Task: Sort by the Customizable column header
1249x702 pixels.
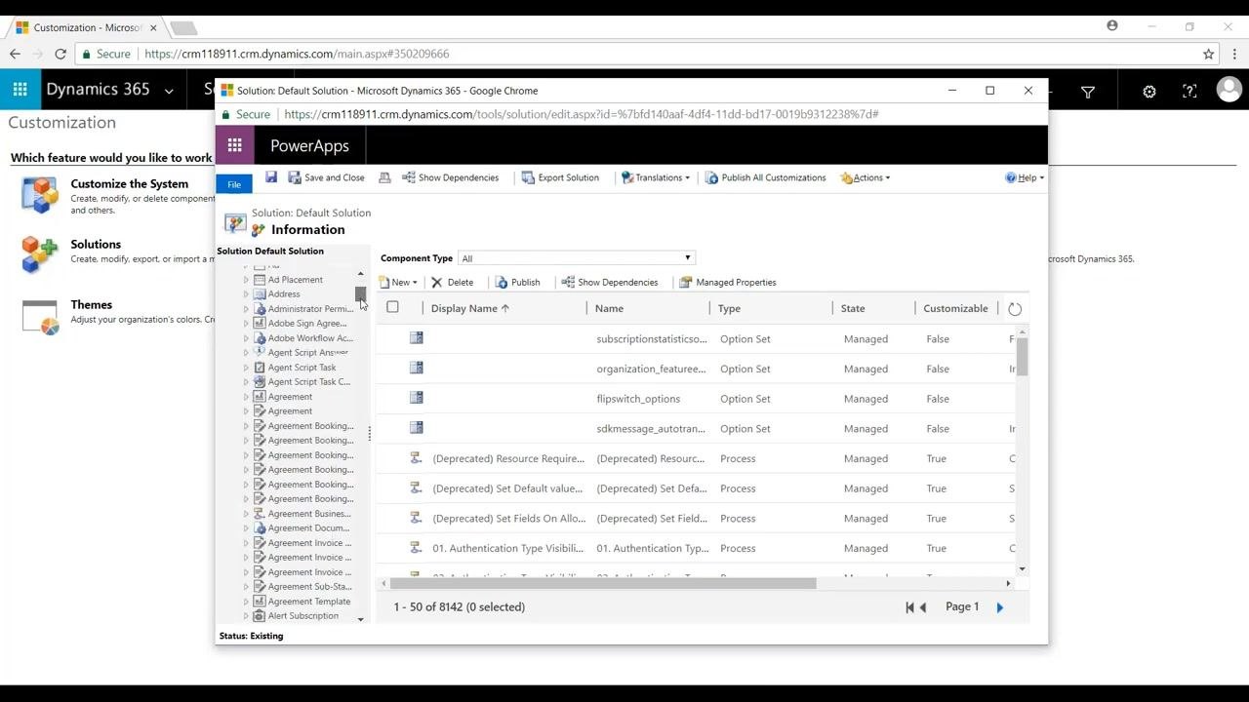Action: (955, 308)
